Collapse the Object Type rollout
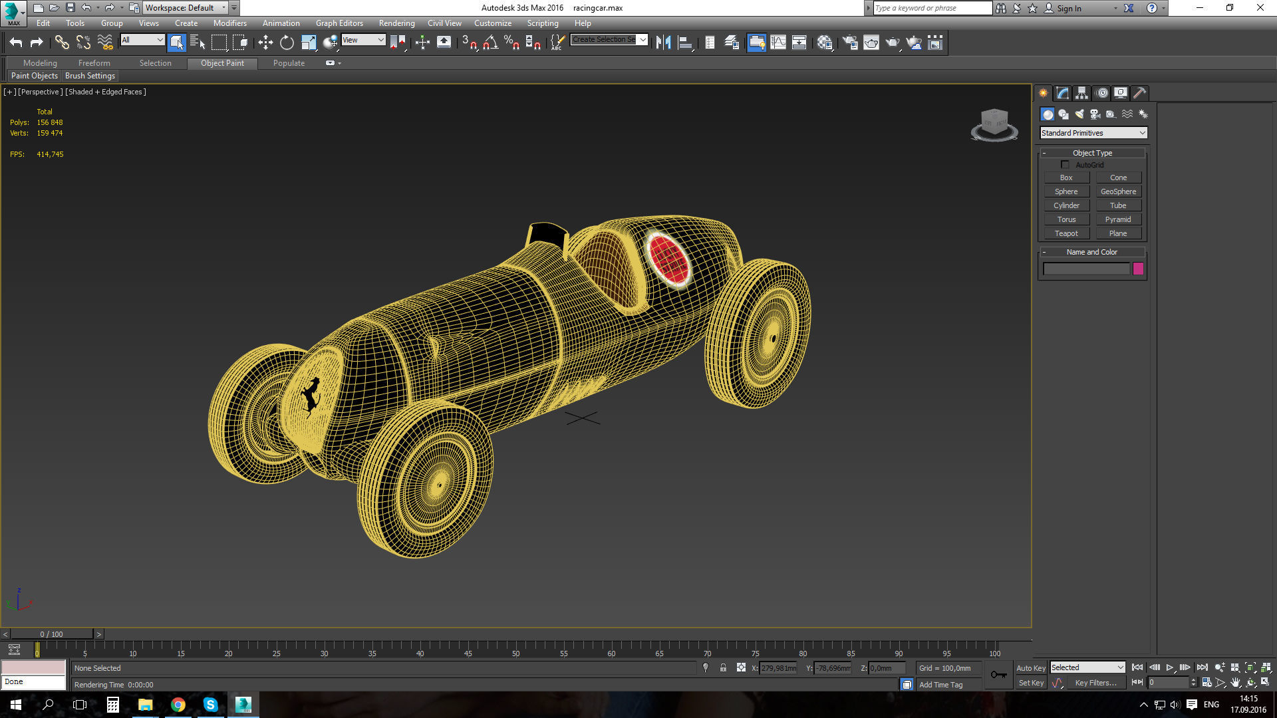 [x=1092, y=153]
